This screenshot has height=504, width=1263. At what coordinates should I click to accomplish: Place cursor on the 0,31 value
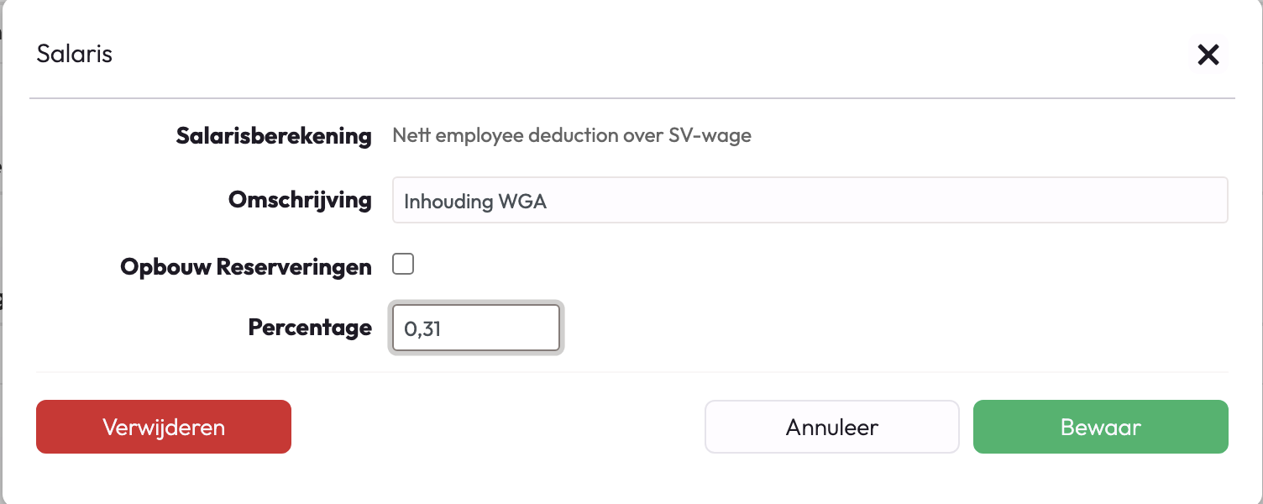pos(422,328)
